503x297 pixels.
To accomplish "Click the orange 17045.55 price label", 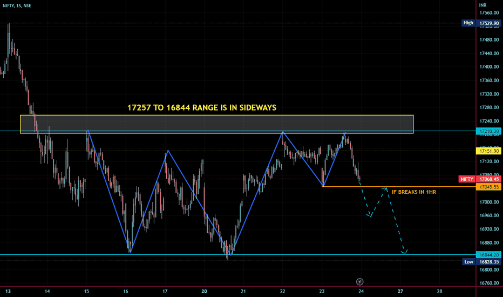I will click(489, 187).
